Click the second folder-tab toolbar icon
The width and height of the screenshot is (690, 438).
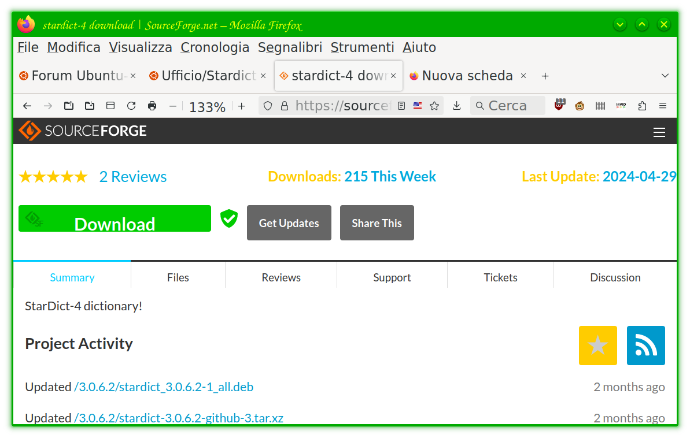(x=90, y=106)
